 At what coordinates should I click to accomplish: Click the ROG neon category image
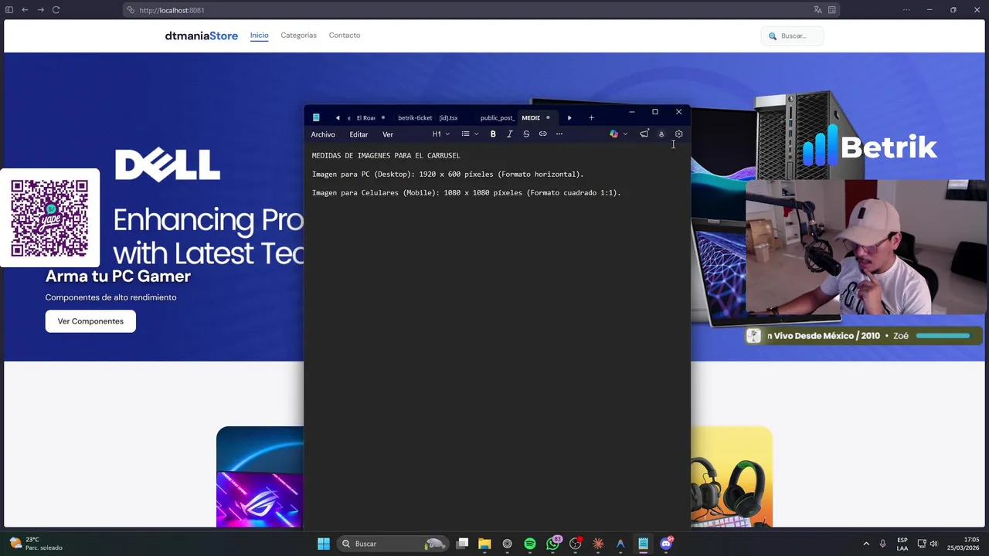point(260,476)
